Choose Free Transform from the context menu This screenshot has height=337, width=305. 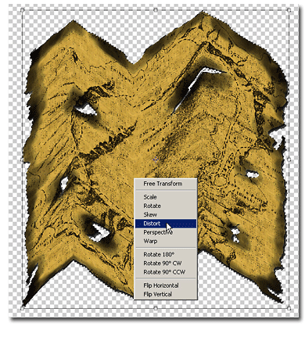166,184
